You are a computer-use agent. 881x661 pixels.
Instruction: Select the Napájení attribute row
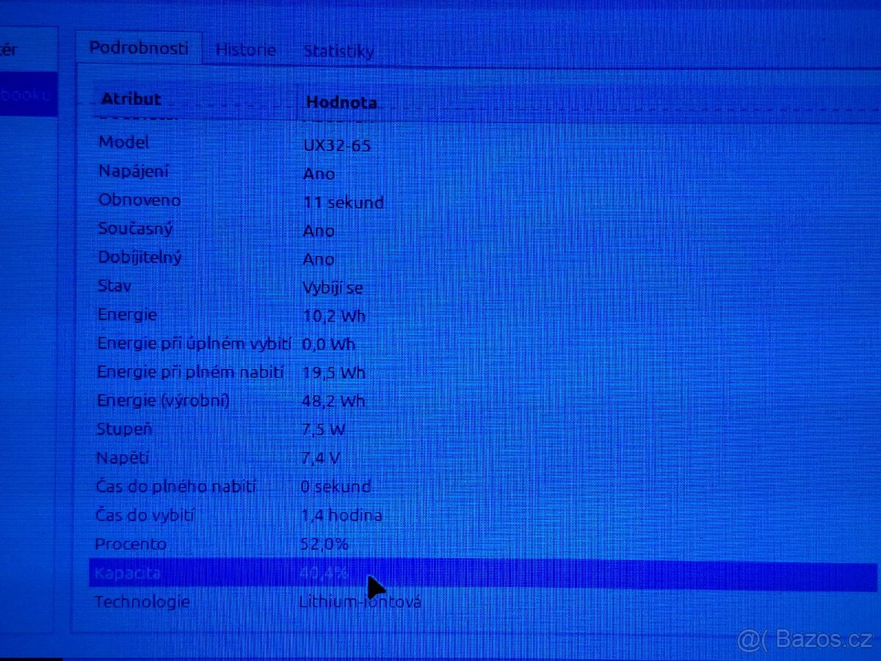134,171
